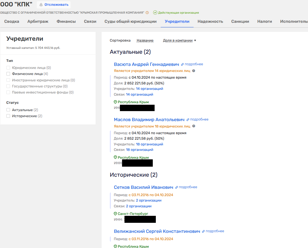The height and width of the screenshot is (248, 308).
Task: Click 14 организаций link next to Учредитель
Action: (149, 89)
